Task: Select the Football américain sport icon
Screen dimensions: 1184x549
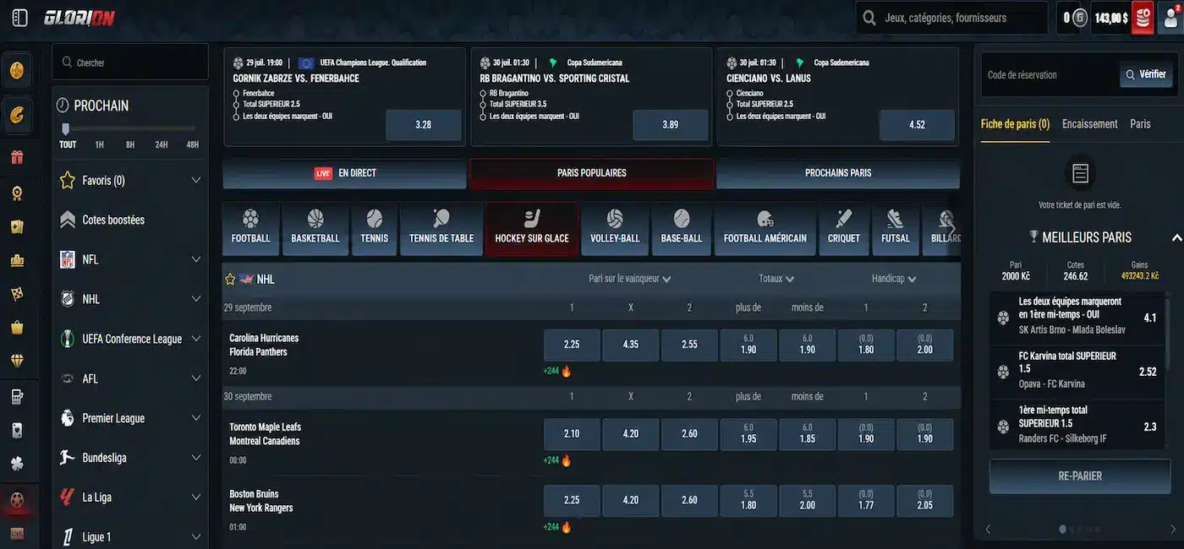Action: click(x=765, y=228)
